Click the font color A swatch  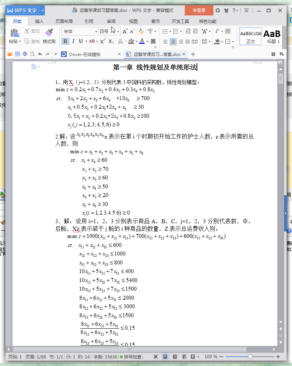coord(142,41)
